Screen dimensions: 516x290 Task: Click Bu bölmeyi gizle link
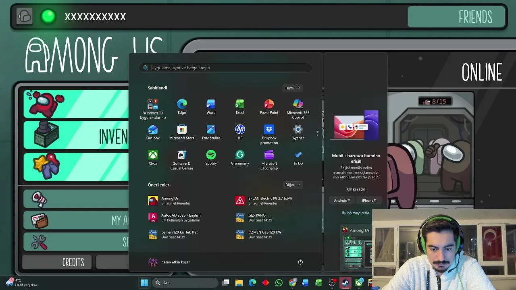click(356, 213)
